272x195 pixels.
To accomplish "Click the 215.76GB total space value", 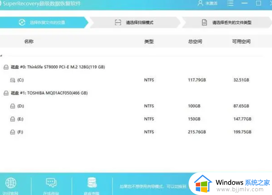I will point(197,132).
